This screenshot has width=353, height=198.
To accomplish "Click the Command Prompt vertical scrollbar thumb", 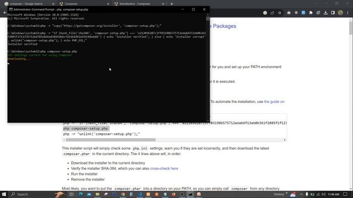I will (207, 19).
